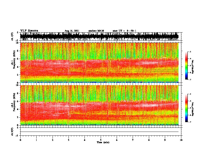The height and width of the screenshot is (157, 204).
Task: Click time axis tick label "3"
Action: coord(69,140)
